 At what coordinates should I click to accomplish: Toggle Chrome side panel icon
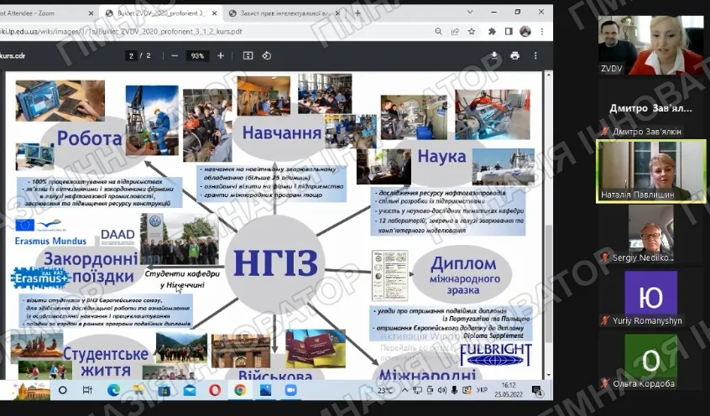pyautogui.click(x=509, y=31)
